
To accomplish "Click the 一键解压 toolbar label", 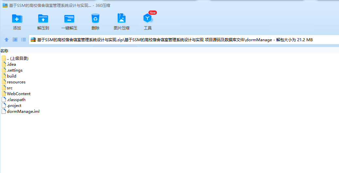I will tap(69, 28).
